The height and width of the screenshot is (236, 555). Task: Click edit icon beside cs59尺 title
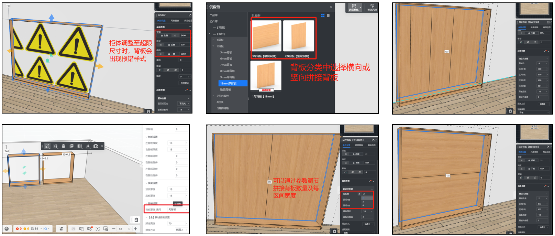click(190, 15)
